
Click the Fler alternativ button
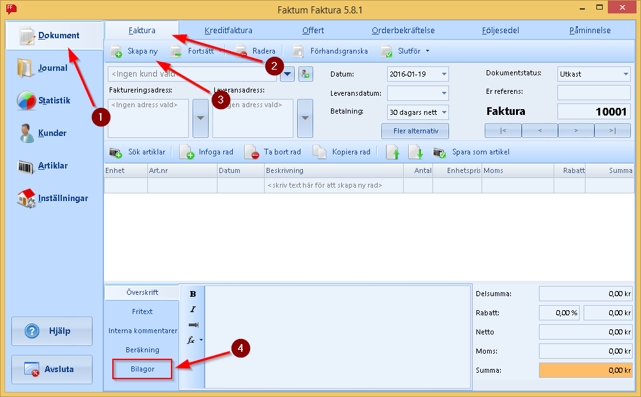pyautogui.click(x=415, y=131)
